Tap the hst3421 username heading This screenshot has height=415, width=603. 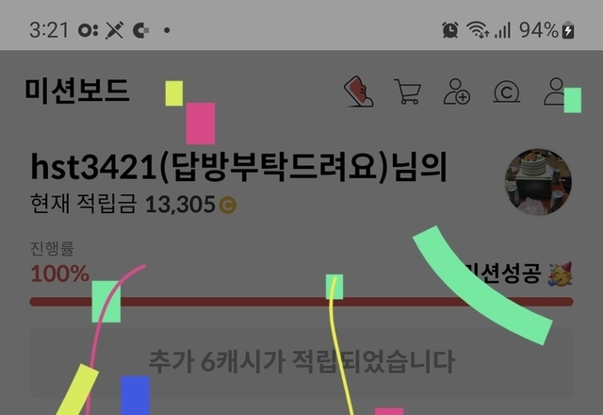pos(238,167)
